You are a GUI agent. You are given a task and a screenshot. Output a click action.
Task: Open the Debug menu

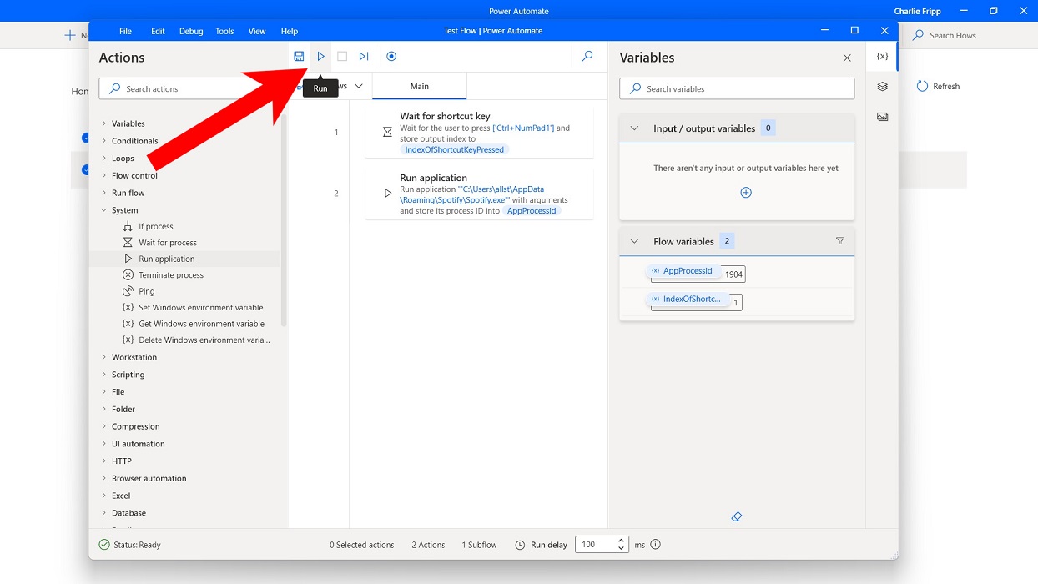click(190, 31)
